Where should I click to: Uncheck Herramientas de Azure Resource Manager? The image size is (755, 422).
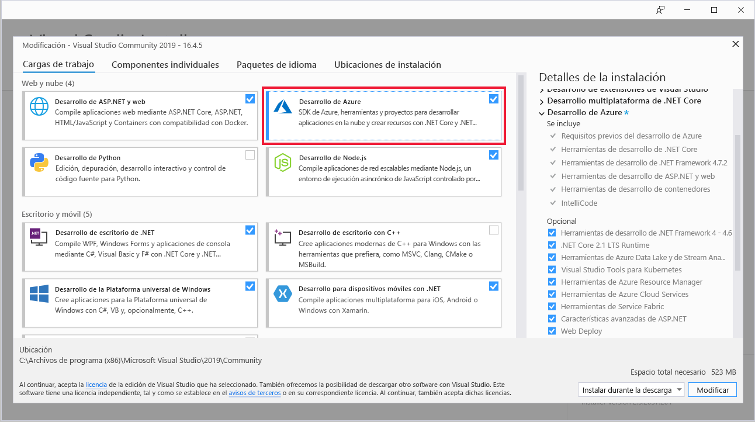(552, 282)
